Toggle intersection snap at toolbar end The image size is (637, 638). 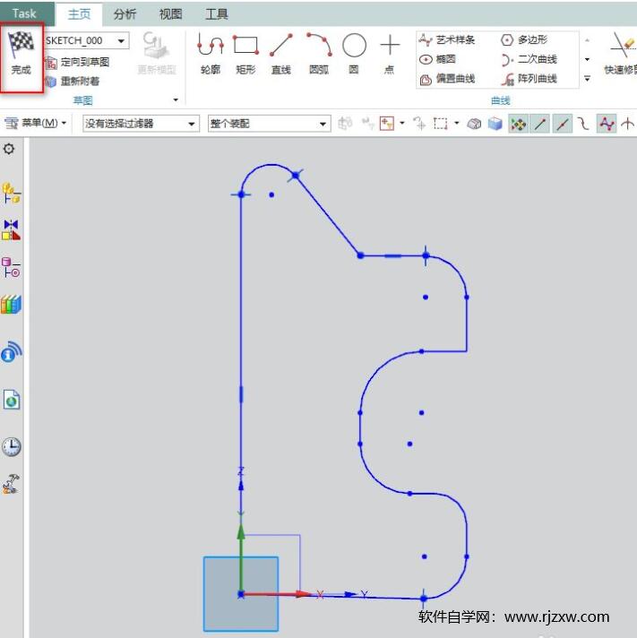click(x=628, y=124)
